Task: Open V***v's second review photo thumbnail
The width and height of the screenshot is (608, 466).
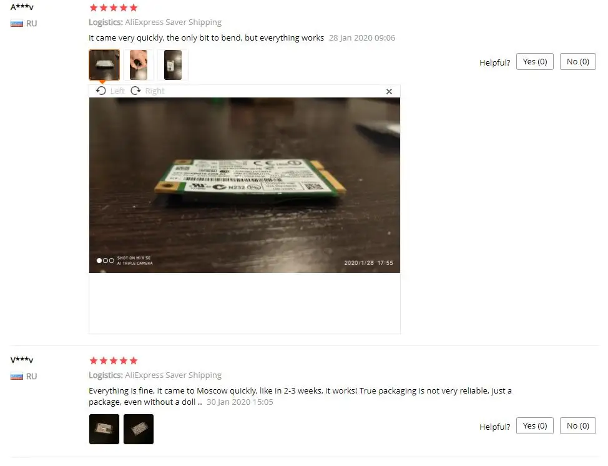Action: (x=139, y=429)
